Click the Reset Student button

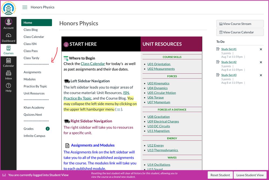click(220, 175)
